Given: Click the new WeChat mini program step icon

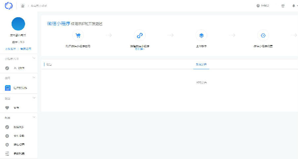Looking at the screenshot, I should 140,35.
